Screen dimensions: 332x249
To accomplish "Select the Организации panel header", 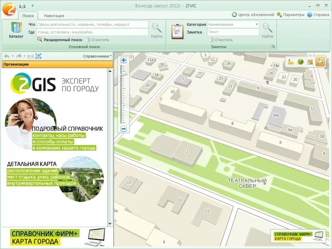I will pos(57,64).
